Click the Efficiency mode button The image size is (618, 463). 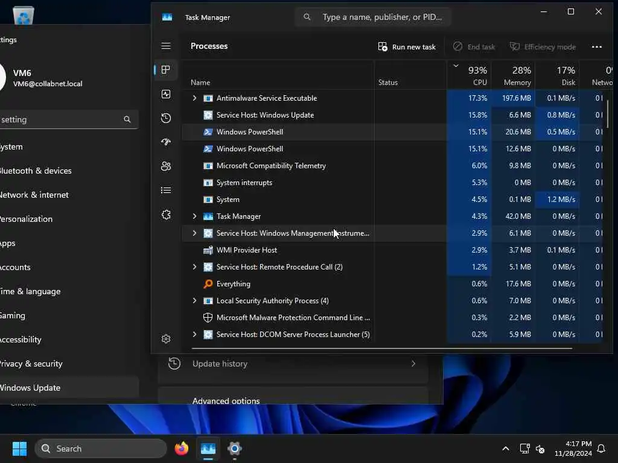click(543, 47)
